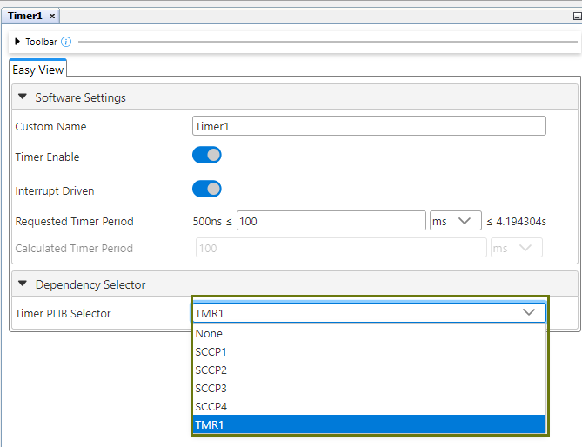This screenshot has width=582, height=447.
Task: Expand the Toolbar section arrow
Action: pyautogui.click(x=17, y=42)
